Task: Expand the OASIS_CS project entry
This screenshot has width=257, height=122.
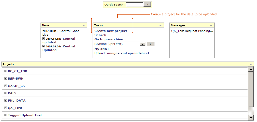Action: tap(6, 86)
